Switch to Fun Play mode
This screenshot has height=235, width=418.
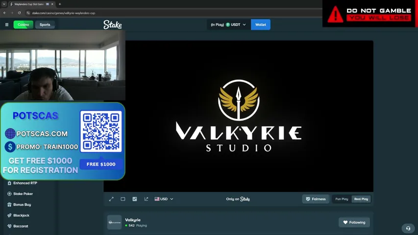[x=342, y=199]
